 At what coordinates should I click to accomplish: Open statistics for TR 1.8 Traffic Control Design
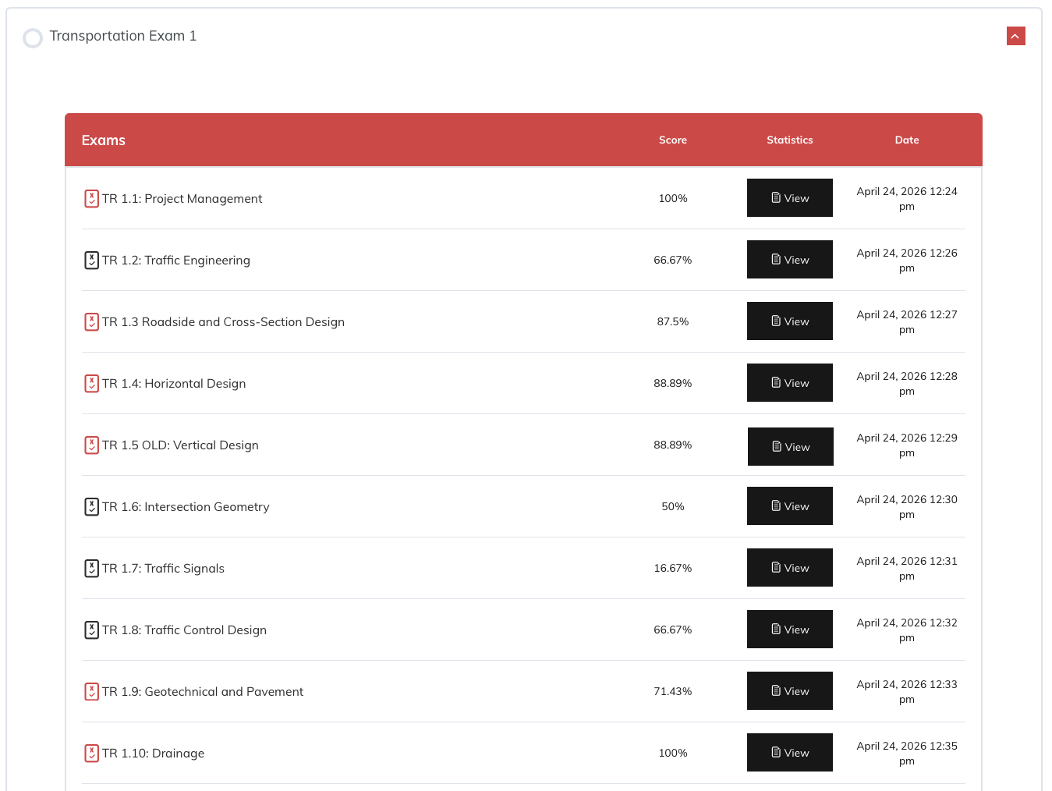789,630
